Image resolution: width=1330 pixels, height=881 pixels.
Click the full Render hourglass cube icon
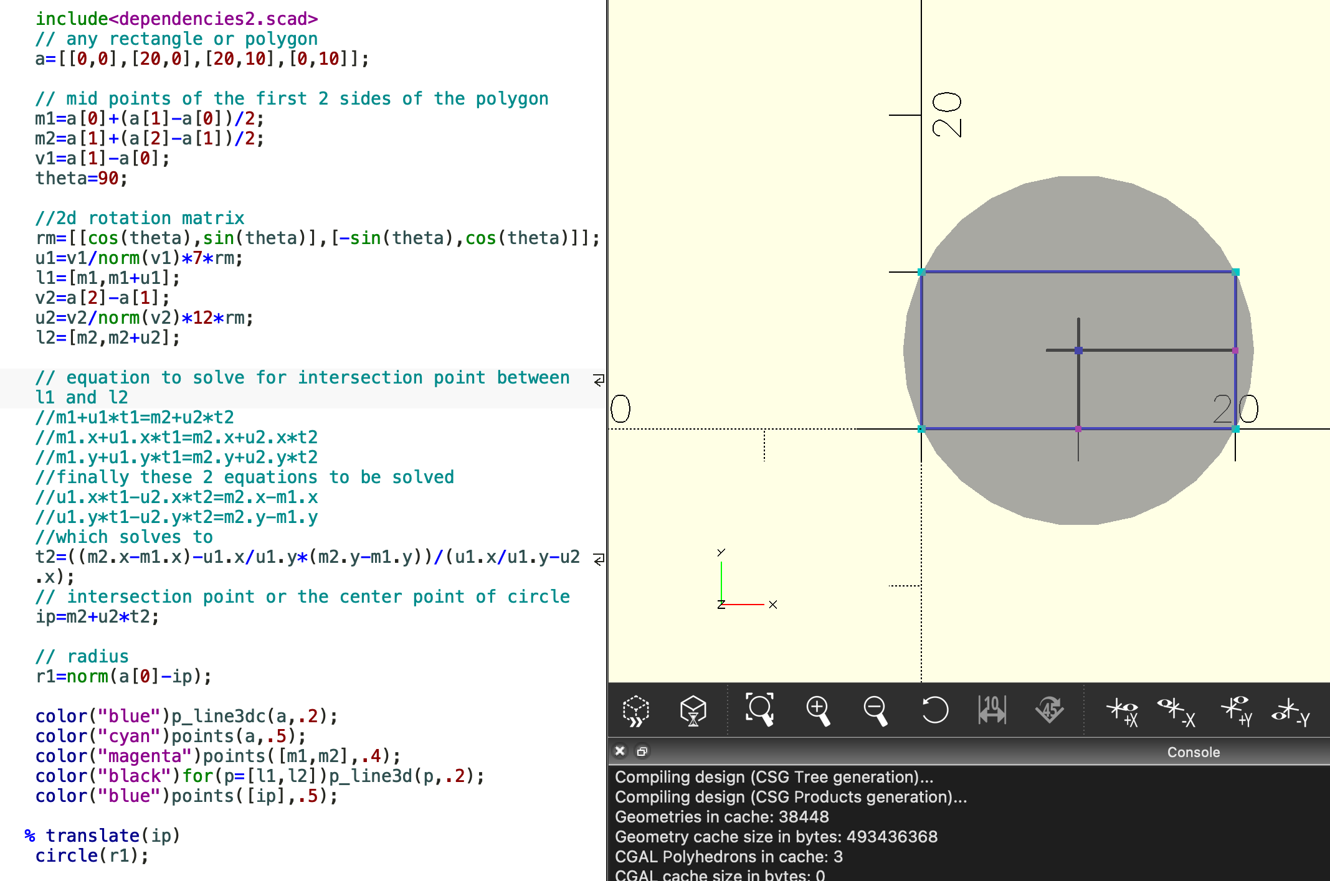tap(693, 710)
